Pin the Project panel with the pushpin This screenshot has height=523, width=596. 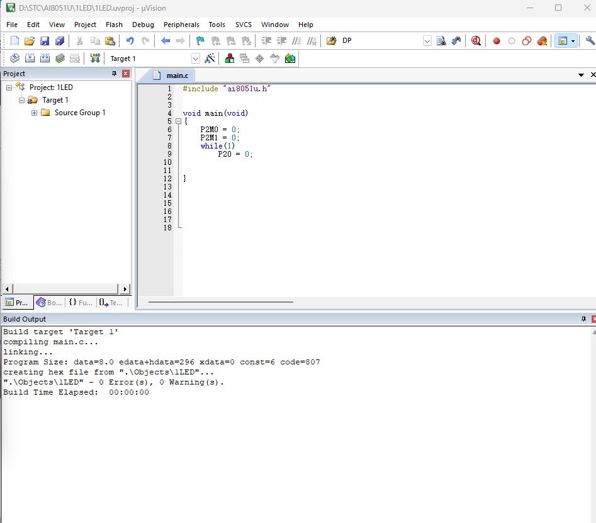coord(114,74)
